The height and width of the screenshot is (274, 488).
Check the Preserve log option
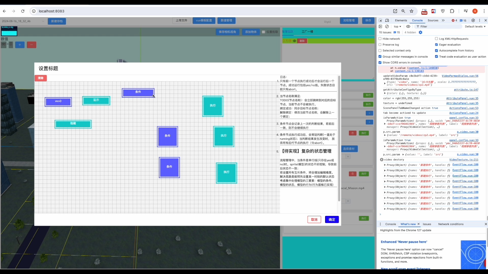point(380,45)
